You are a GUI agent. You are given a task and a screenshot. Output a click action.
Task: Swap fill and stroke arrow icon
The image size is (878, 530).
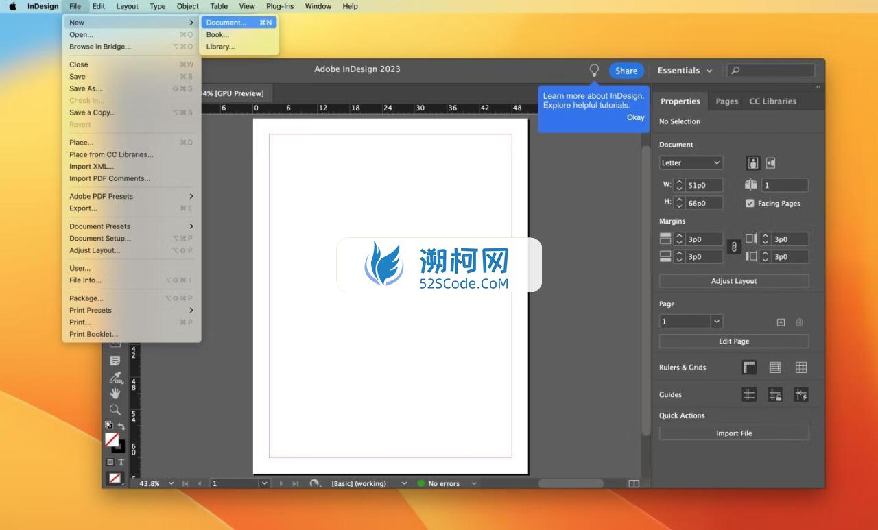121,426
